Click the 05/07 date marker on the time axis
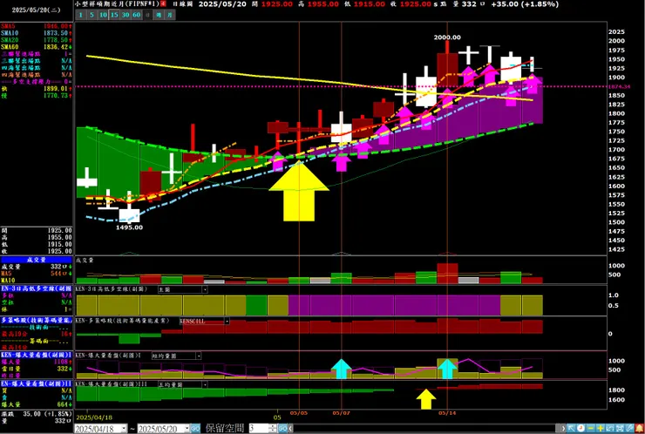Screen dimensions: 645x434 pyautogui.click(x=341, y=412)
